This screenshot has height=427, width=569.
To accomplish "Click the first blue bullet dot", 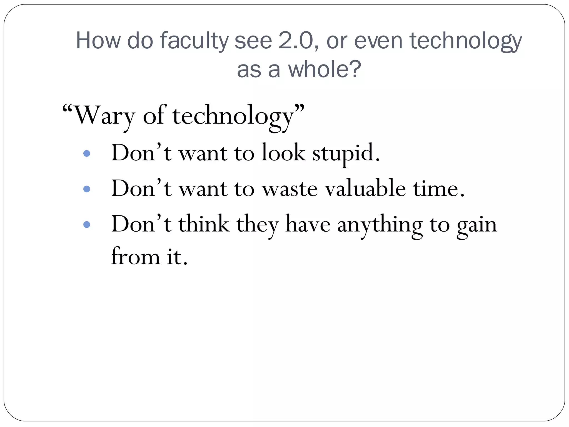I will (x=87, y=154).
